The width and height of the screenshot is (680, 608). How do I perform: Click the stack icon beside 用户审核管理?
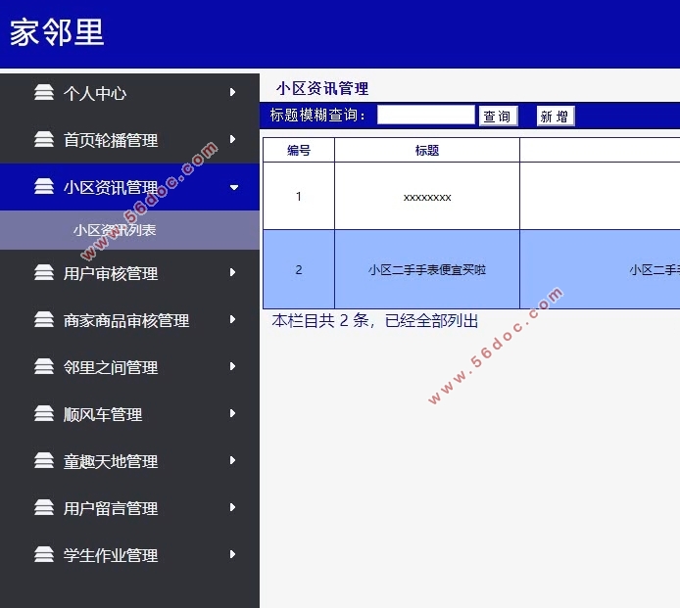tap(44, 273)
